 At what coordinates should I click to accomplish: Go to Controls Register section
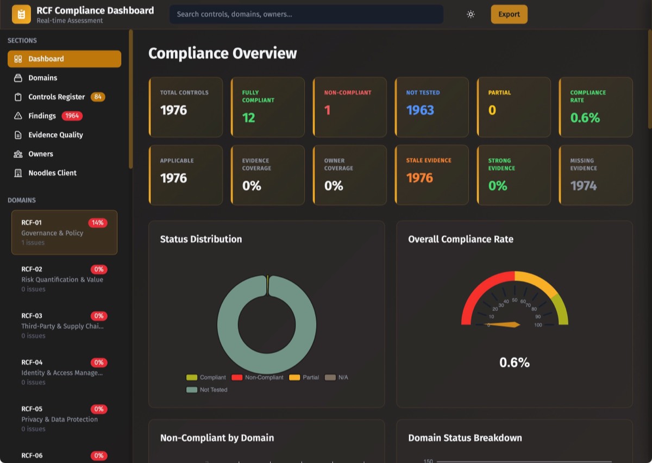57,97
